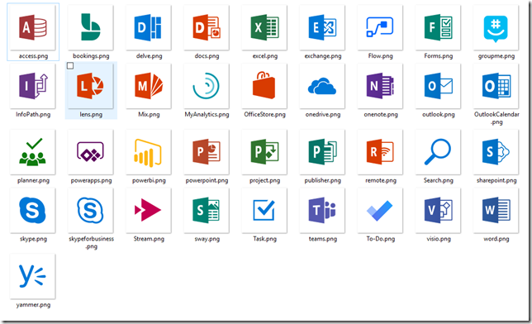Select the powerapps.png icon
The height and width of the screenshot is (324, 532).
pos(91,152)
